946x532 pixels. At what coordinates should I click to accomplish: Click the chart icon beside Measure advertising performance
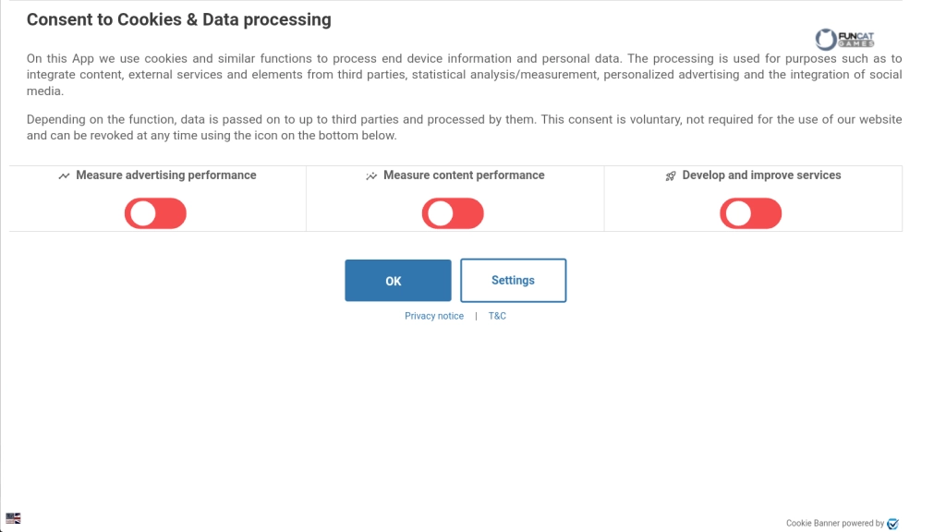click(64, 175)
